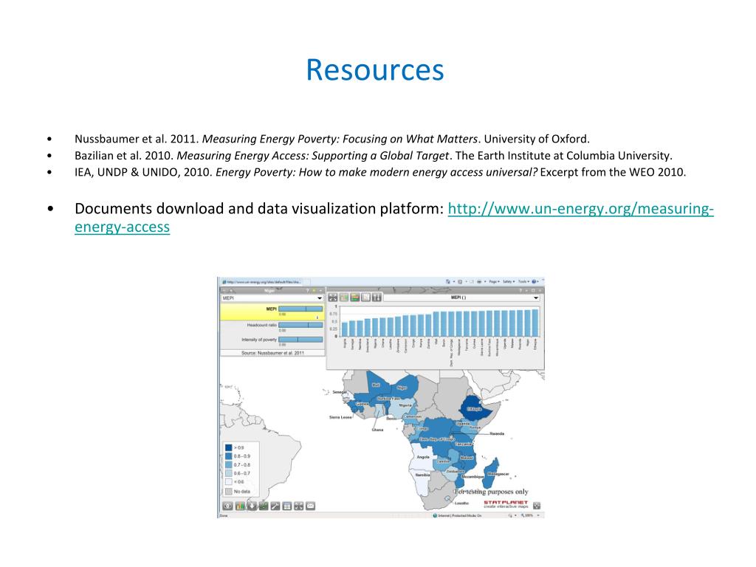Viewport: 756px width, 567px height.
Task: Click the eye view options icon in StatPlanet toolbar
Action: coord(227,506)
